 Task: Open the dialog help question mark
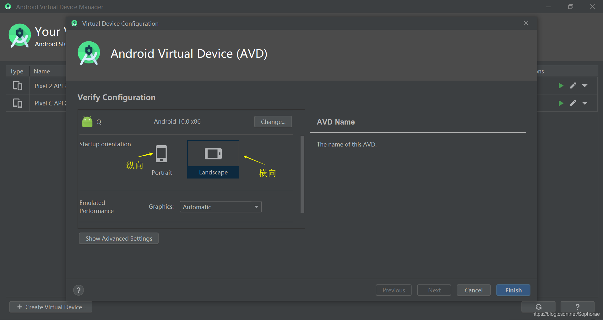pyautogui.click(x=79, y=290)
